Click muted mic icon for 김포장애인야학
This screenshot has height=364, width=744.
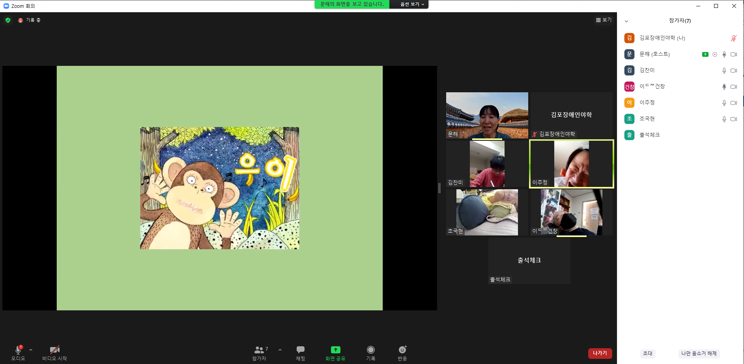(734, 38)
